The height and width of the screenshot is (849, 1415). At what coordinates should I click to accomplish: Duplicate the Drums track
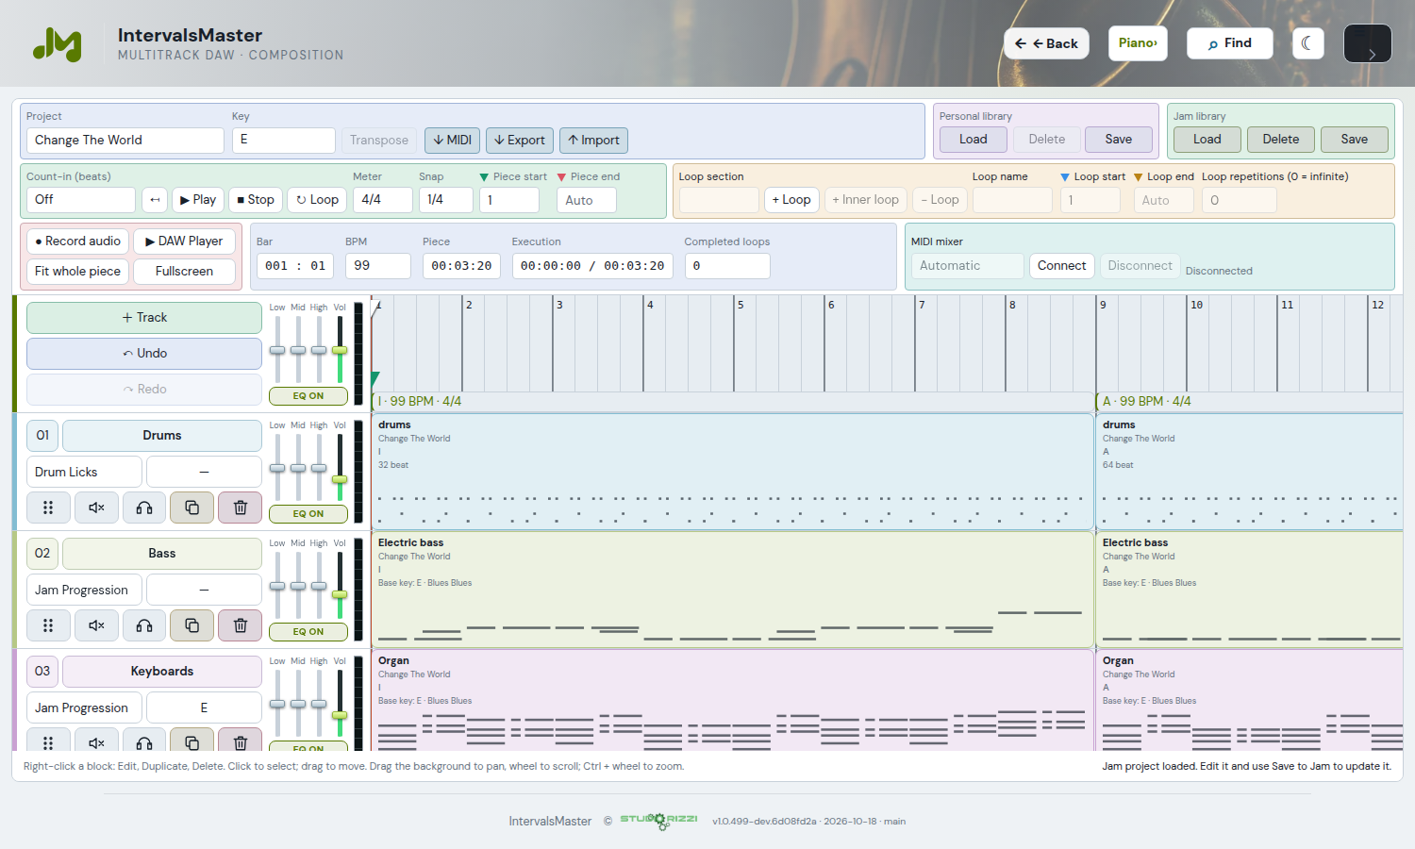[x=191, y=508]
